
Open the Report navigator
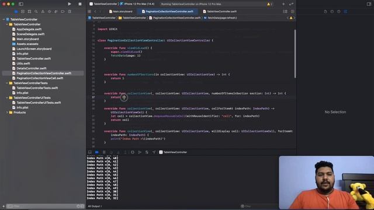click(x=70, y=12)
